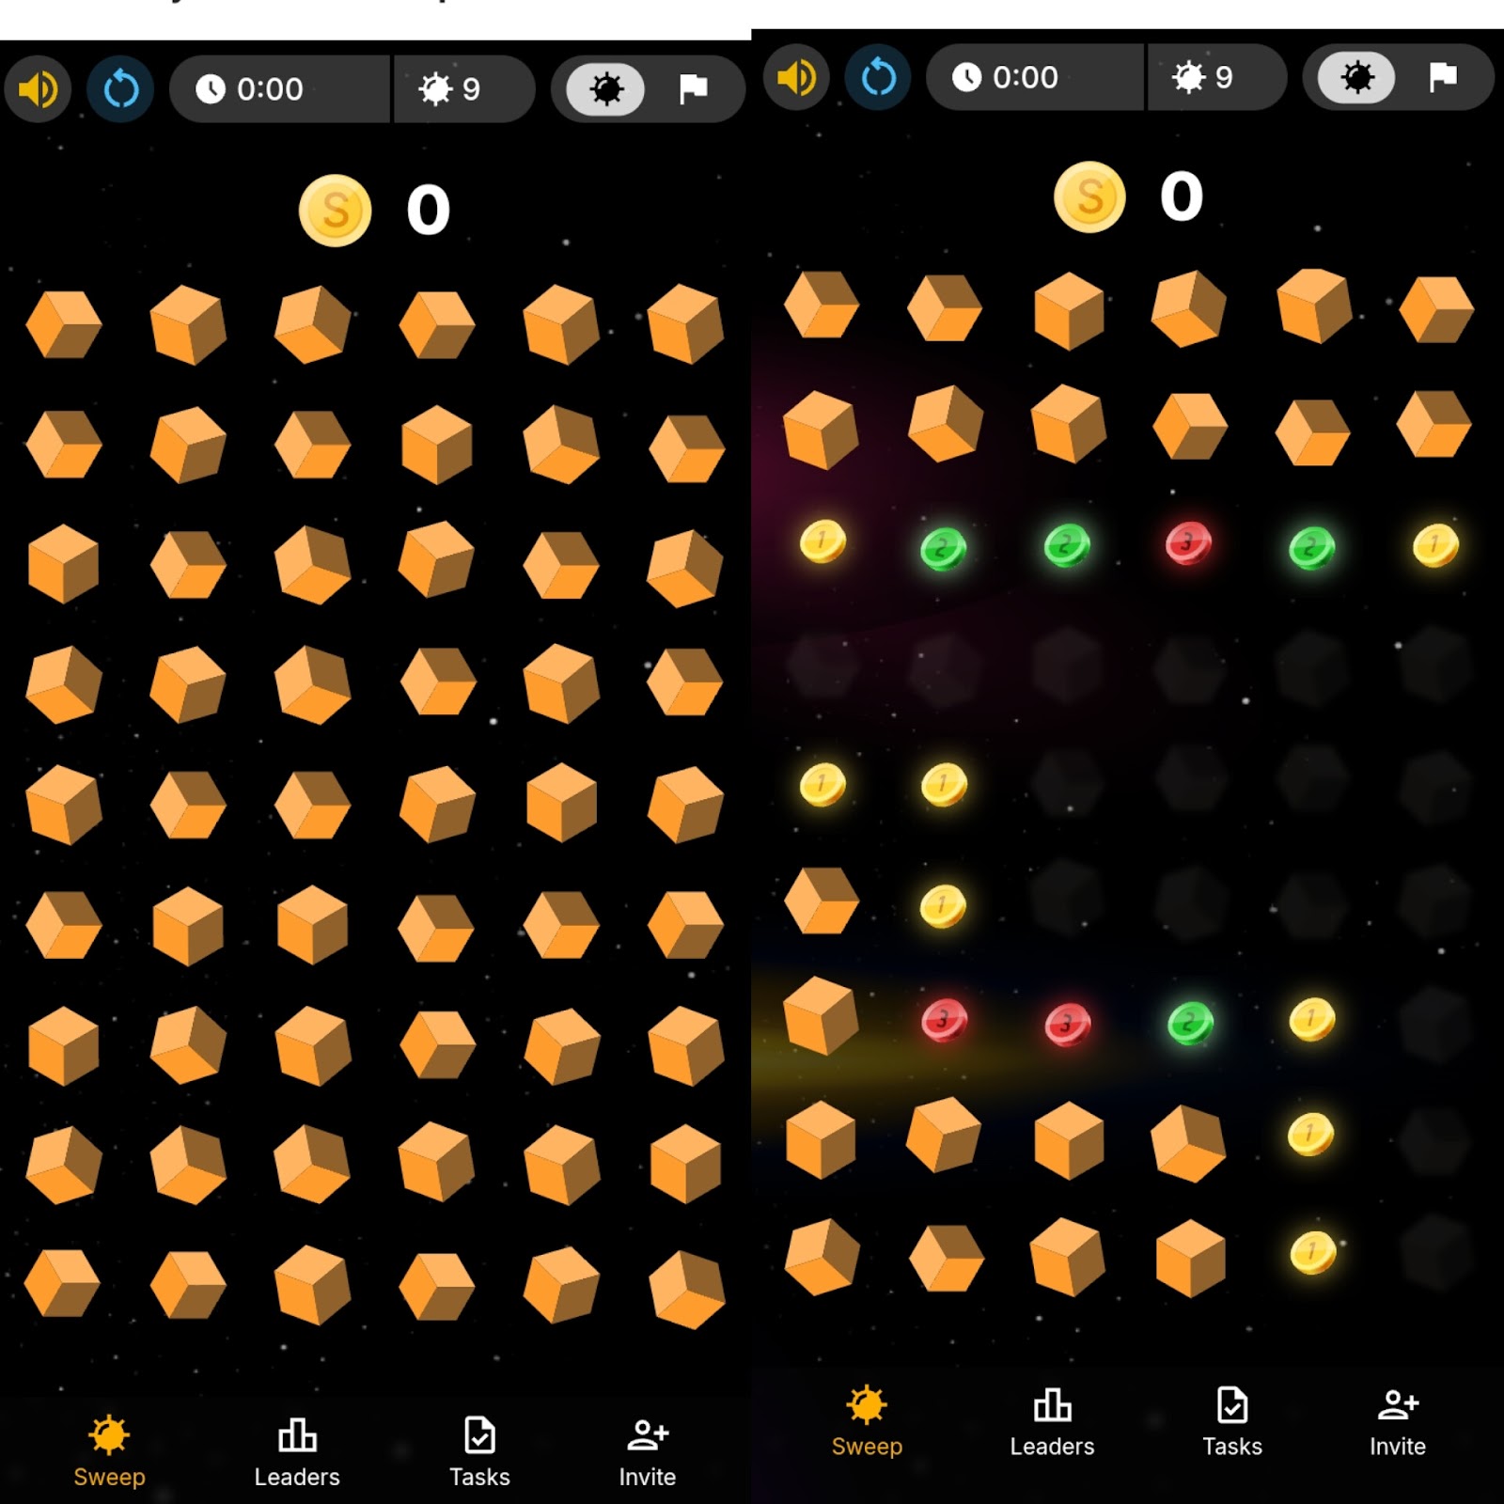The height and width of the screenshot is (1504, 1504).
Task: Open the Tasks tab in the left panel
Action: pos(479,1452)
